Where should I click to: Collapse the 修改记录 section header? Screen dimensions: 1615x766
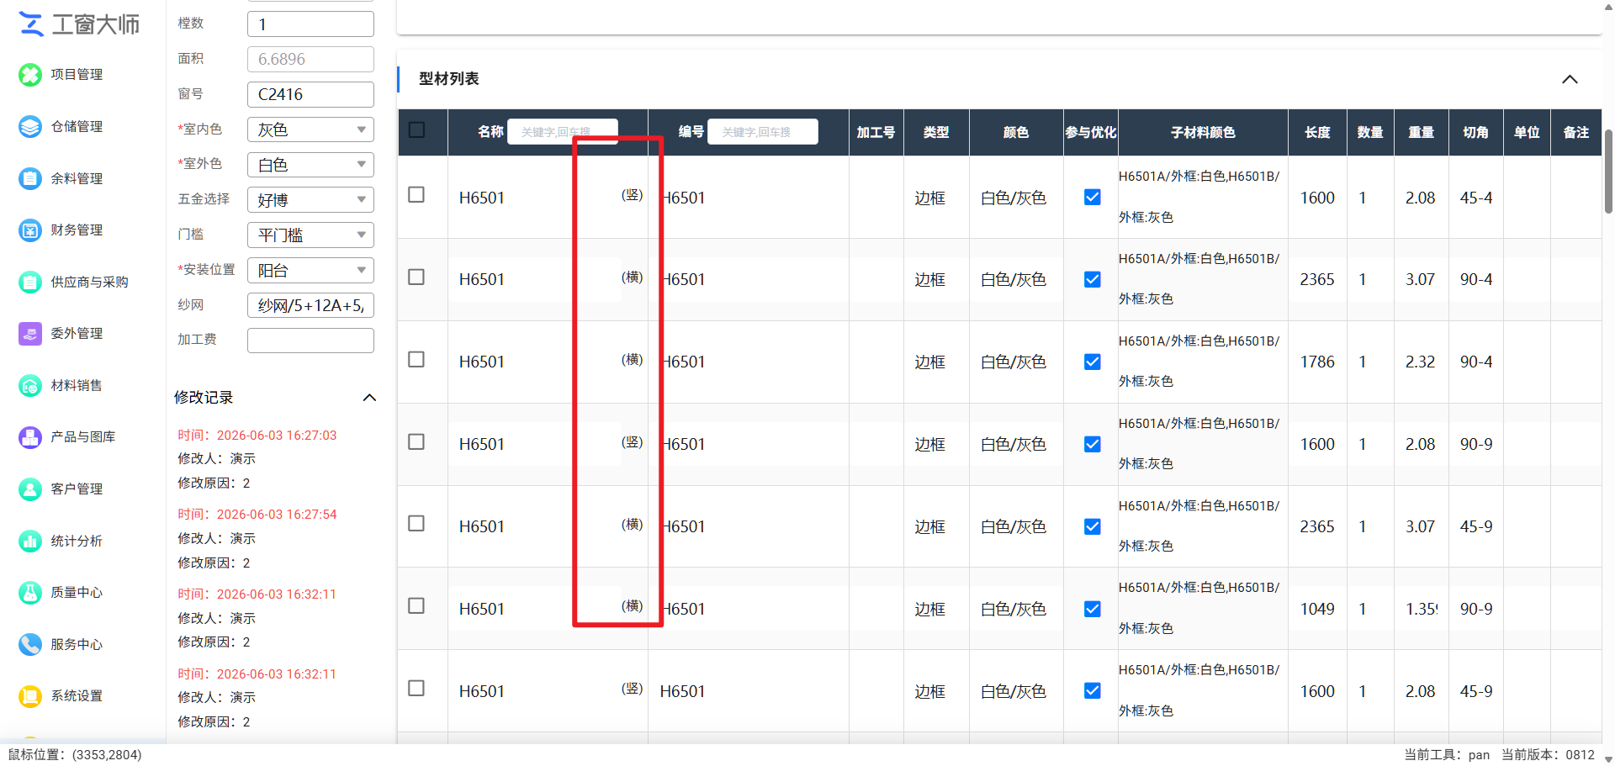click(x=275, y=398)
